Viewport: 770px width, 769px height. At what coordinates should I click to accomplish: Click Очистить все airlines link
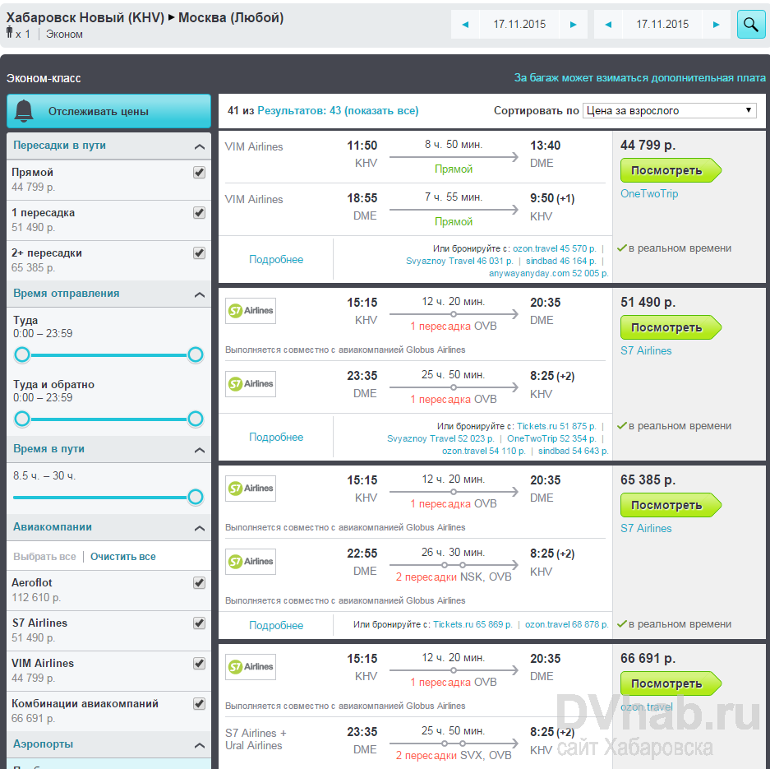(122, 557)
